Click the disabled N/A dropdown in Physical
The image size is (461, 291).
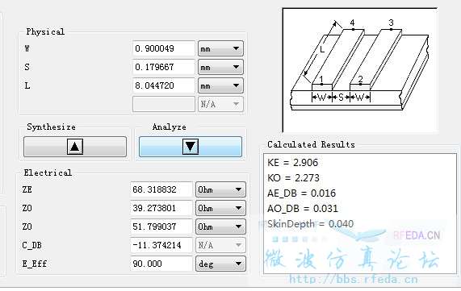(220, 104)
